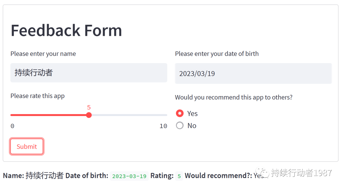Click the green Rating value in output

click(x=179, y=176)
